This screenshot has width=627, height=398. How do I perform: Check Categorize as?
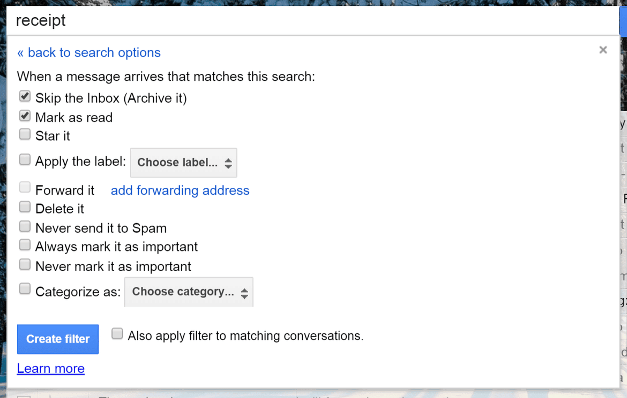click(25, 288)
